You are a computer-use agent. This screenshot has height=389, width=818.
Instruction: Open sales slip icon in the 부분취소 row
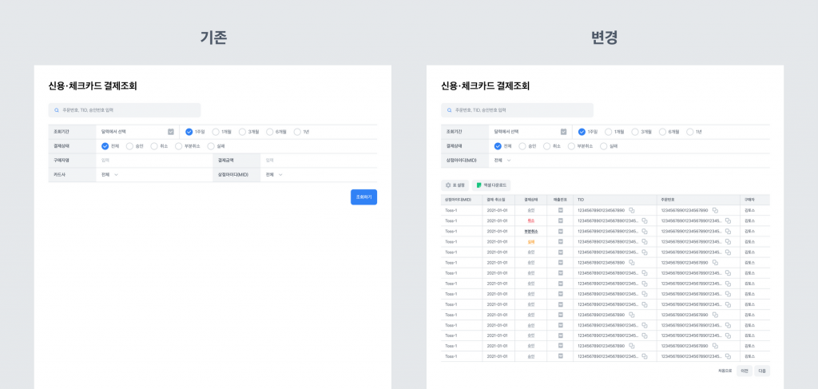[x=560, y=231]
